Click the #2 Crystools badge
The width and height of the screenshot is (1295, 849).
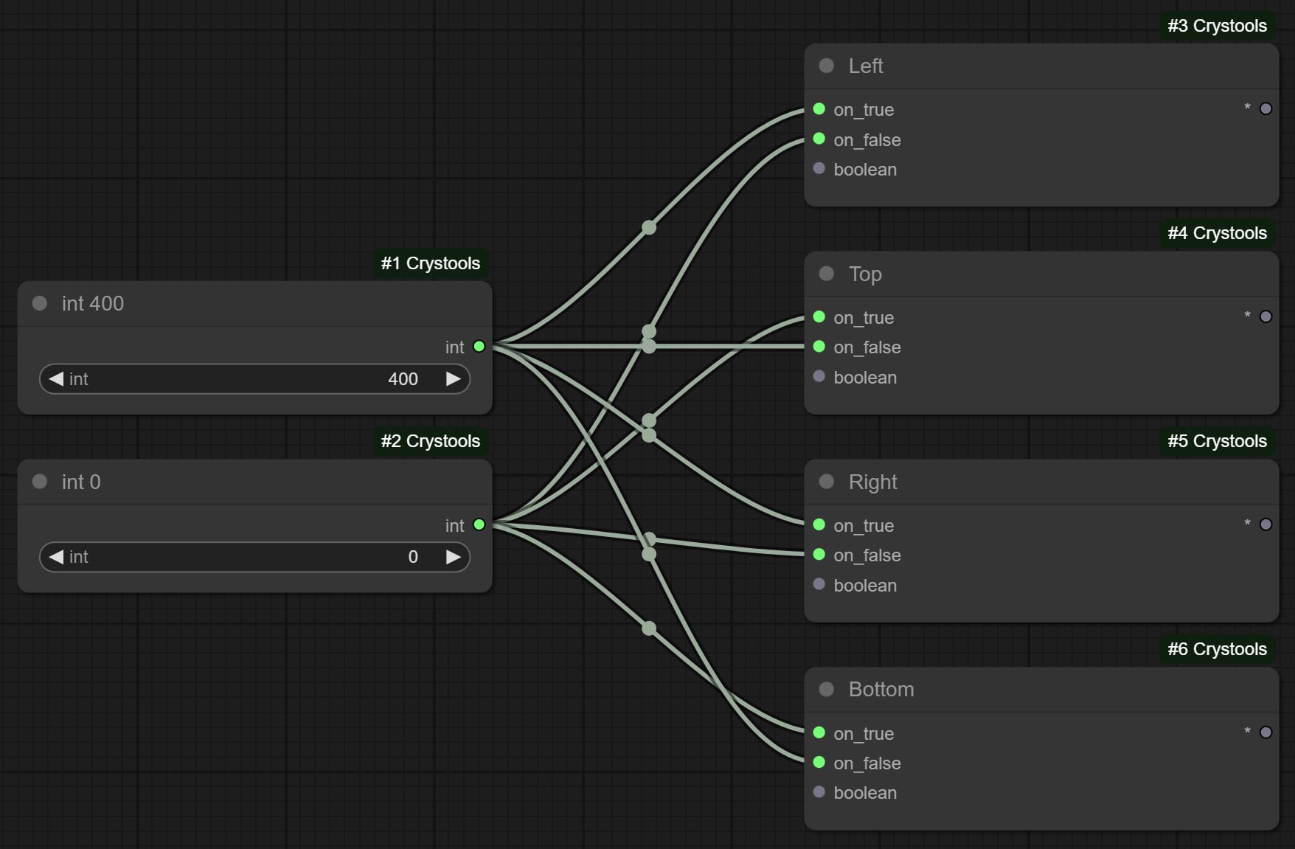pos(431,441)
